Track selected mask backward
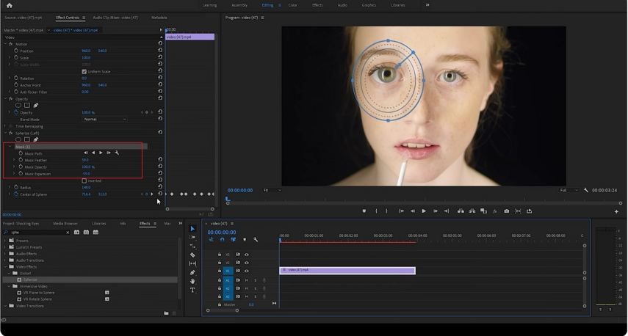Image resolution: width=628 pixels, height=336 pixels. (x=93, y=153)
